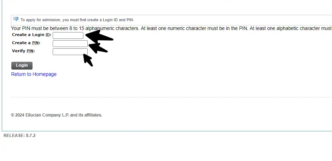Click the arrow pointing at Create PIN field
The image size is (332, 161).
tap(98, 47)
